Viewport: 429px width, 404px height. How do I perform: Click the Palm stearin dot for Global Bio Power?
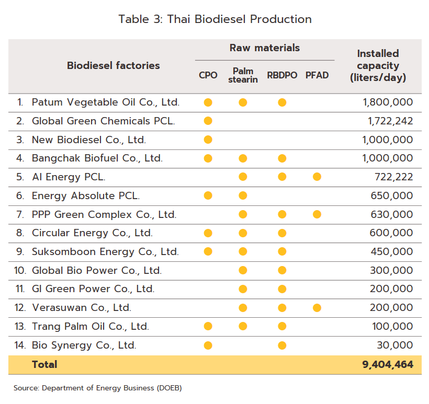point(243,270)
